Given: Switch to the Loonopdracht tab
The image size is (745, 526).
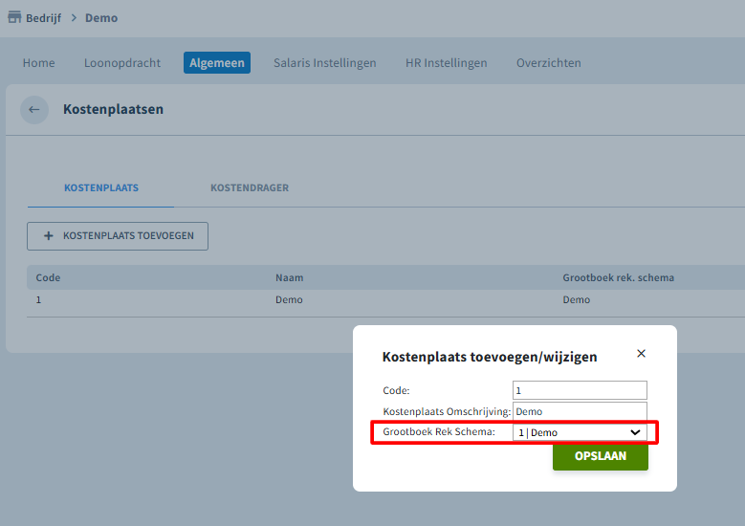Looking at the screenshot, I should click(122, 63).
